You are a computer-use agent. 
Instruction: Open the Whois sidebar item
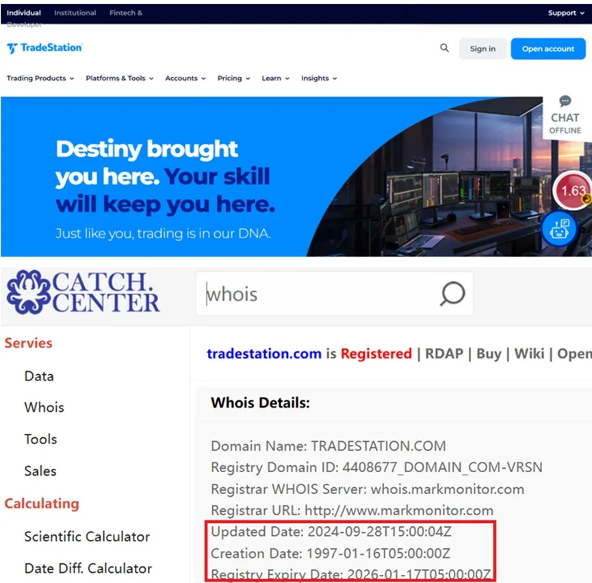[44, 407]
